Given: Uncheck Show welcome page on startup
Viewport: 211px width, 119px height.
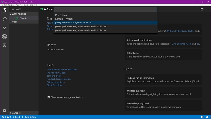Looking at the screenshot, I should pyautogui.click(x=49, y=97).
